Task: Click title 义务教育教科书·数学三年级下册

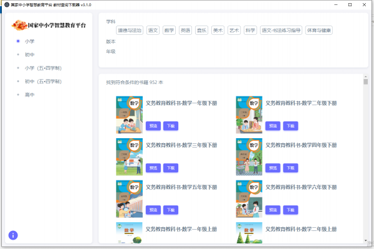Action: click(181, 145)
